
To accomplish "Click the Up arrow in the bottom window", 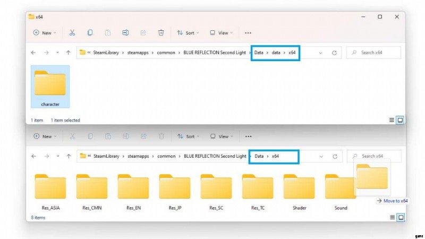I will coord(68,156).
